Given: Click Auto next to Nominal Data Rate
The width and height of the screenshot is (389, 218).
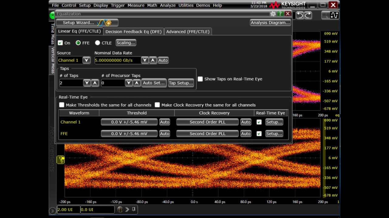Looking at the screenshot, I should 163,60.
